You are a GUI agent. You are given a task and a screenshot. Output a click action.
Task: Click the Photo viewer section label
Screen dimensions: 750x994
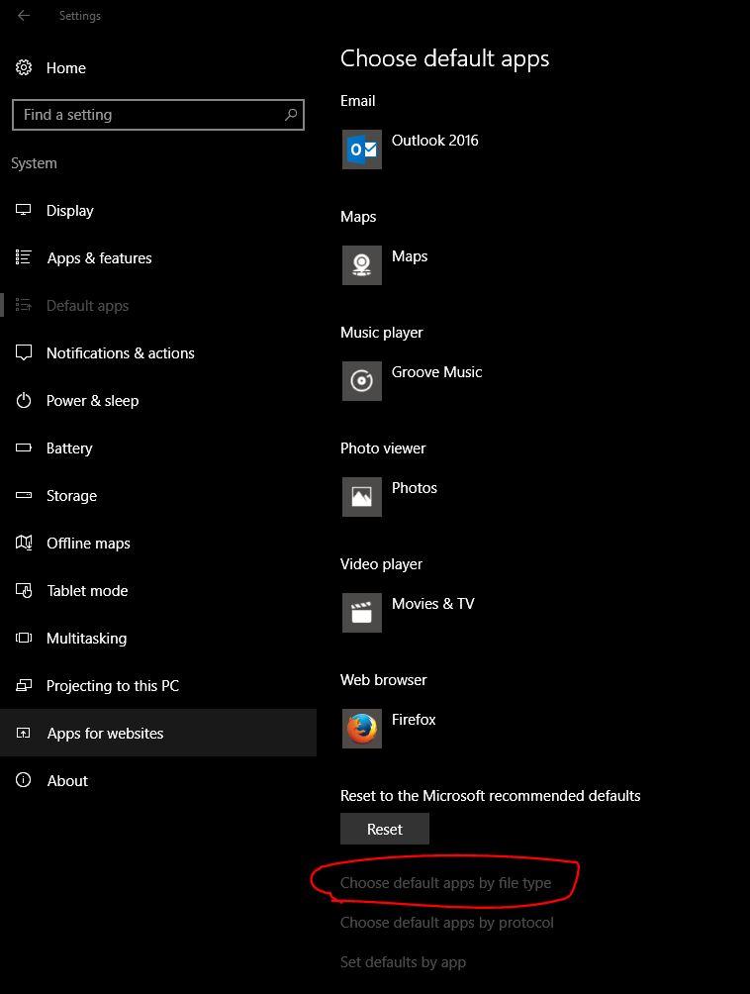383,448
